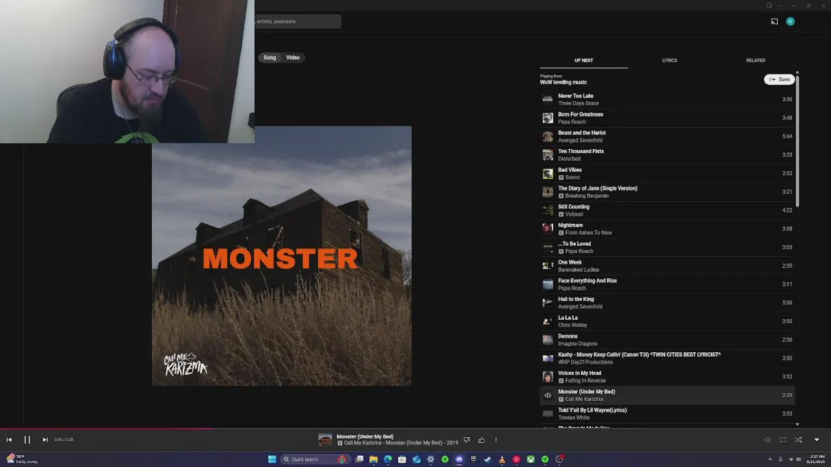Image resolution: width=831 pixels, height=467 pixels.
Task: Play Kashy - Money Keep Callin' track
Action: point(667,358)
